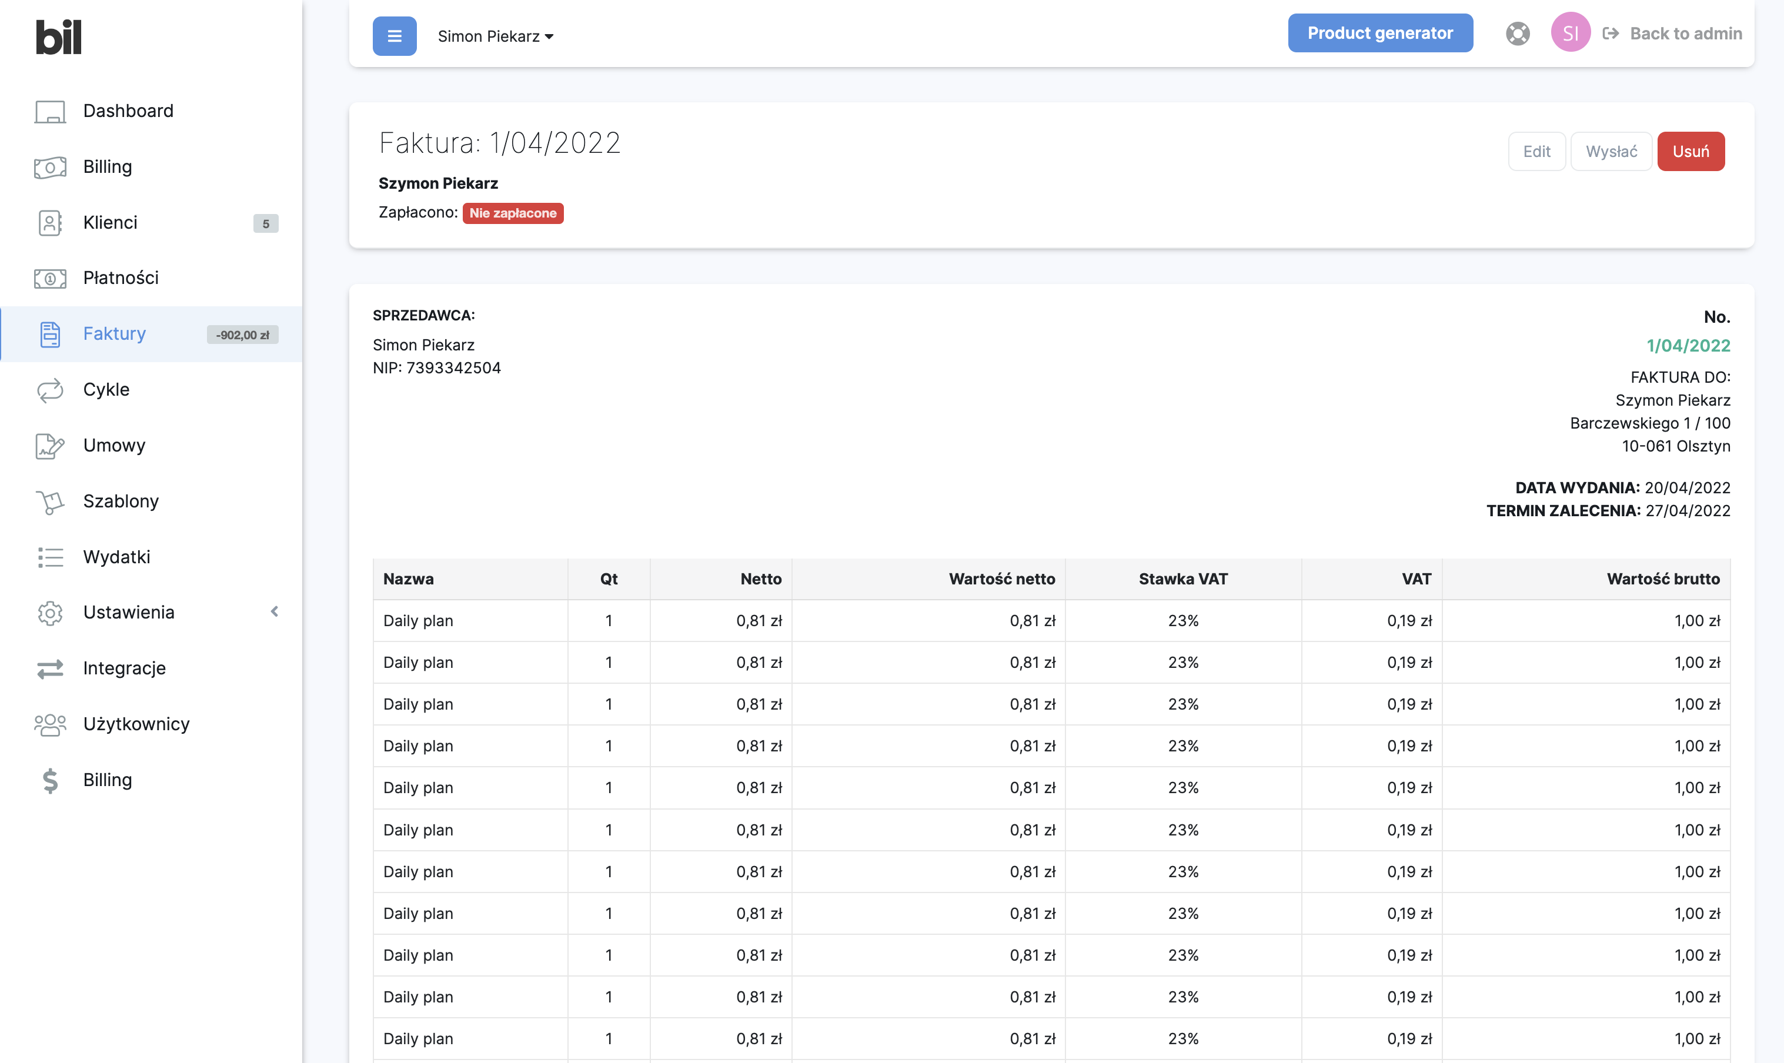Click the Klienci contact card icon
The height and width of the screenshot is (1063, 1784).
[x=50, y=223]
